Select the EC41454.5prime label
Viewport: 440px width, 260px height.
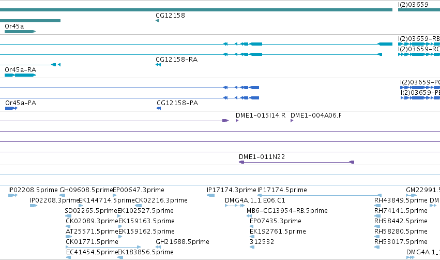(92, 252)
